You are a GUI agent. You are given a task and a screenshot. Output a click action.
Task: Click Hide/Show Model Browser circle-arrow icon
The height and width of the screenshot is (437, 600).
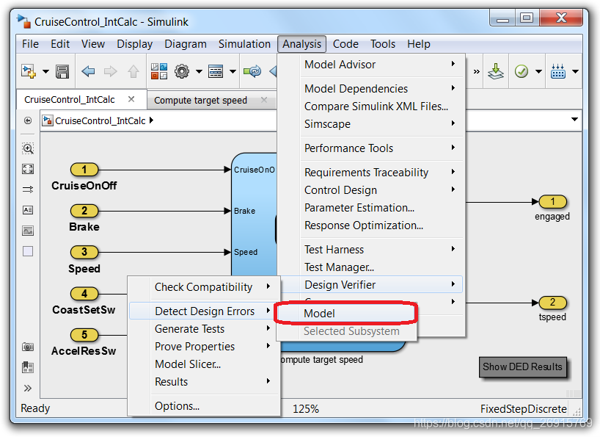pyautogui.click(x=28, y=120)
